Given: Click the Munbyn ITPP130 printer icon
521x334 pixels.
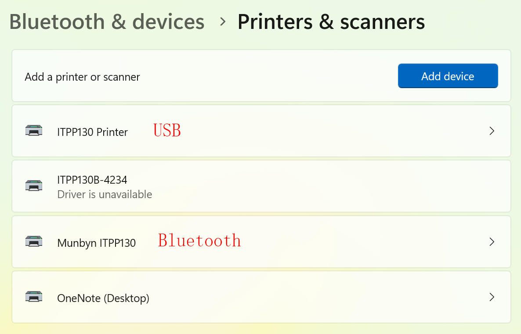Looking at the screenshot, I should point(34,242).
